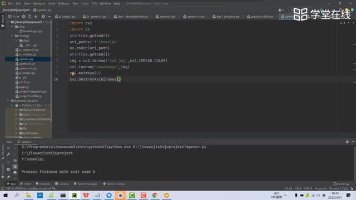Image resolution: width=356 pixels, height=200 pixels.
Task: Open Project panel gear settings
Action: coord(43,17)
